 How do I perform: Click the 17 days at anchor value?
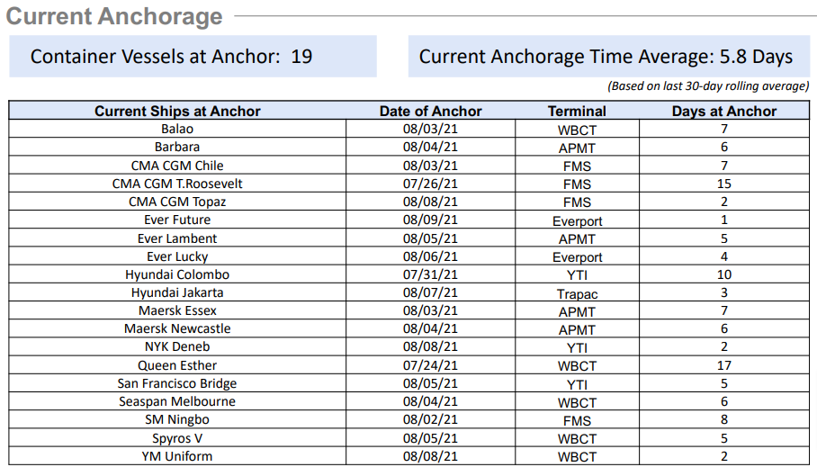pos(723,365)
